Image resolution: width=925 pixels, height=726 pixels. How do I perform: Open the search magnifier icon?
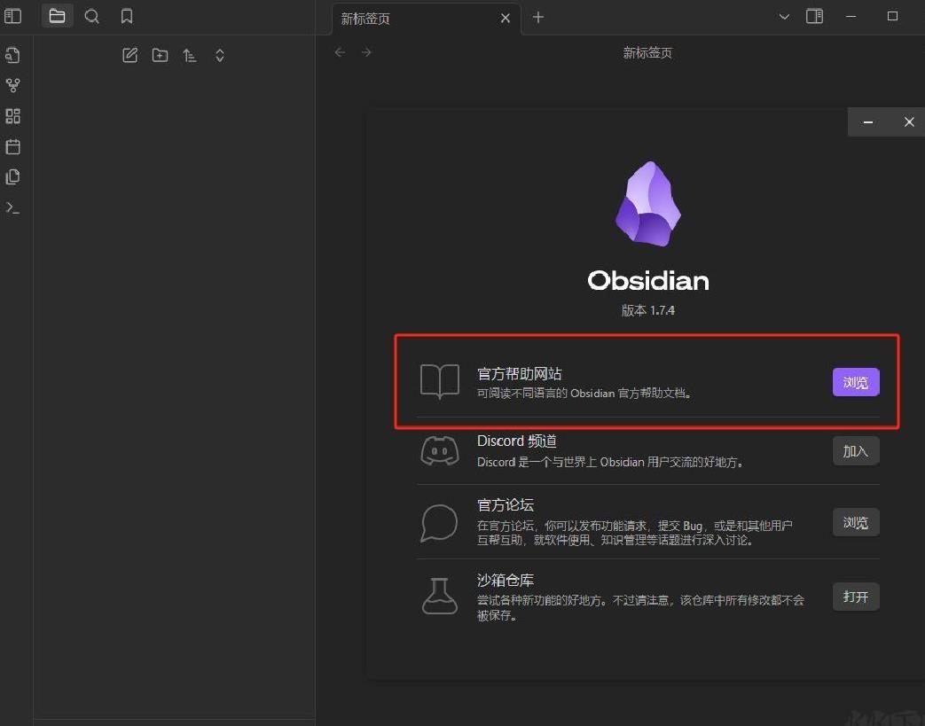[92, 17]
